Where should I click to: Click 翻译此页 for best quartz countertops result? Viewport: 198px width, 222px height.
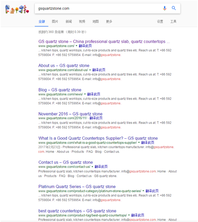[x=138, y=215]
